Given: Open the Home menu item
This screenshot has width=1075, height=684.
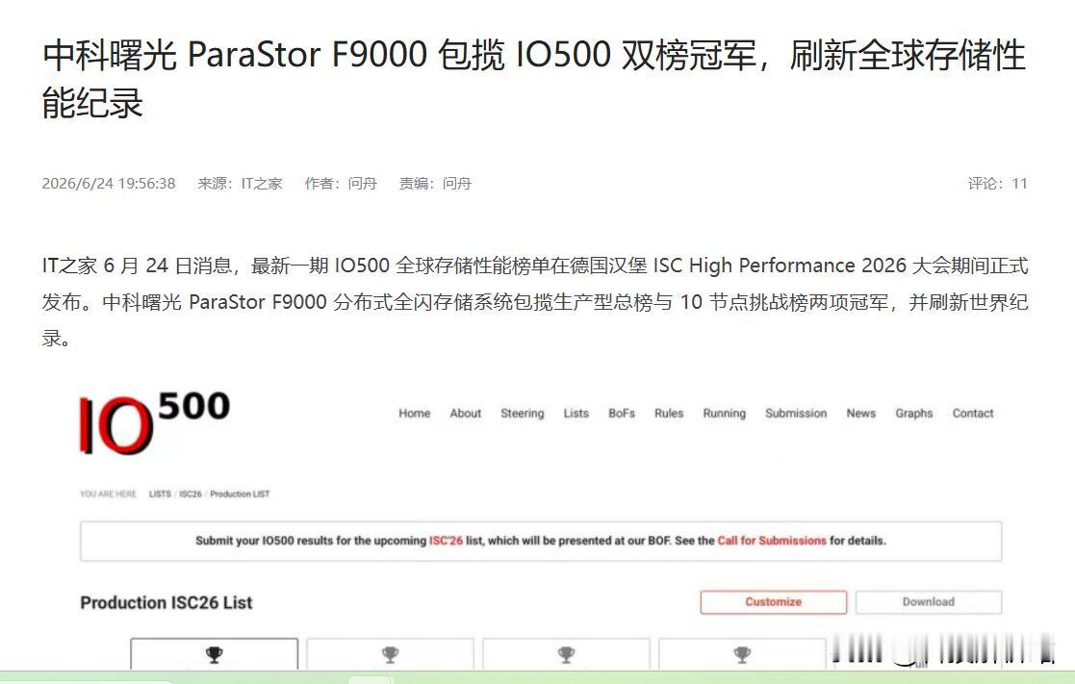Looking at the screenshot, I should click(x=414, y=414).
